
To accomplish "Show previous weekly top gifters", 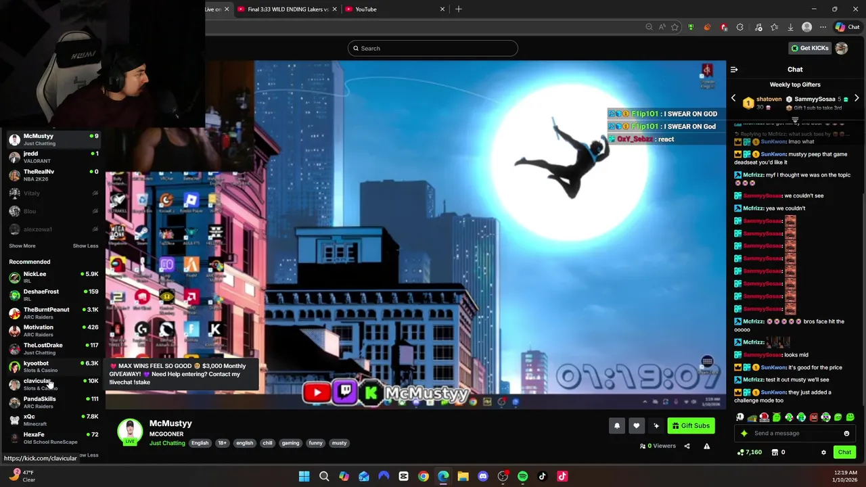I will (733, 99).
